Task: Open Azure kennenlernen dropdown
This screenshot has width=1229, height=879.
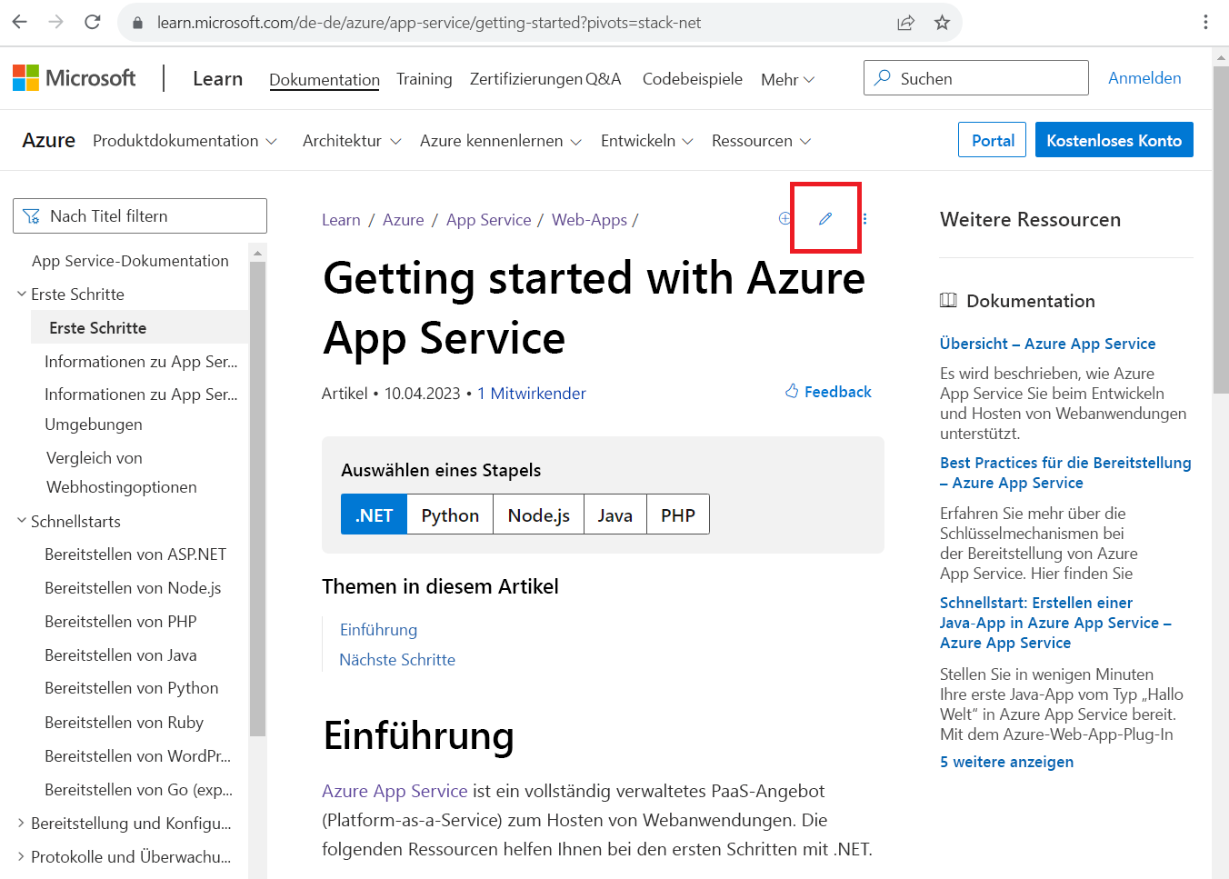Action: (500, 141)
